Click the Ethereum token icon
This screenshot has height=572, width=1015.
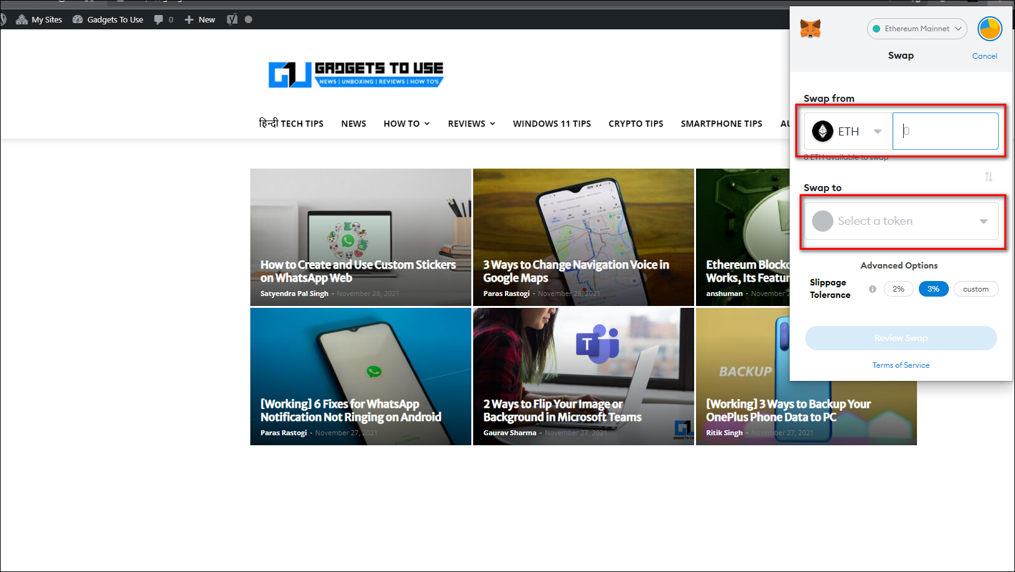[822, 131]
